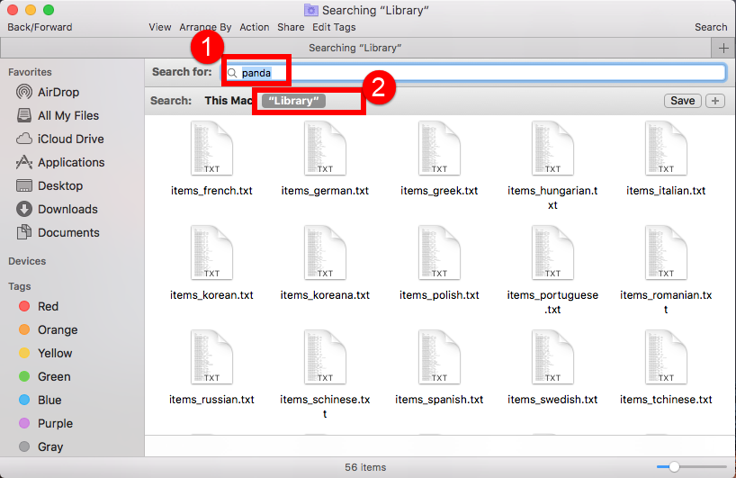The height and width of the screenshot is (478, 736).
Task: Click the search field containing panda
Action: tap(477, 73)
